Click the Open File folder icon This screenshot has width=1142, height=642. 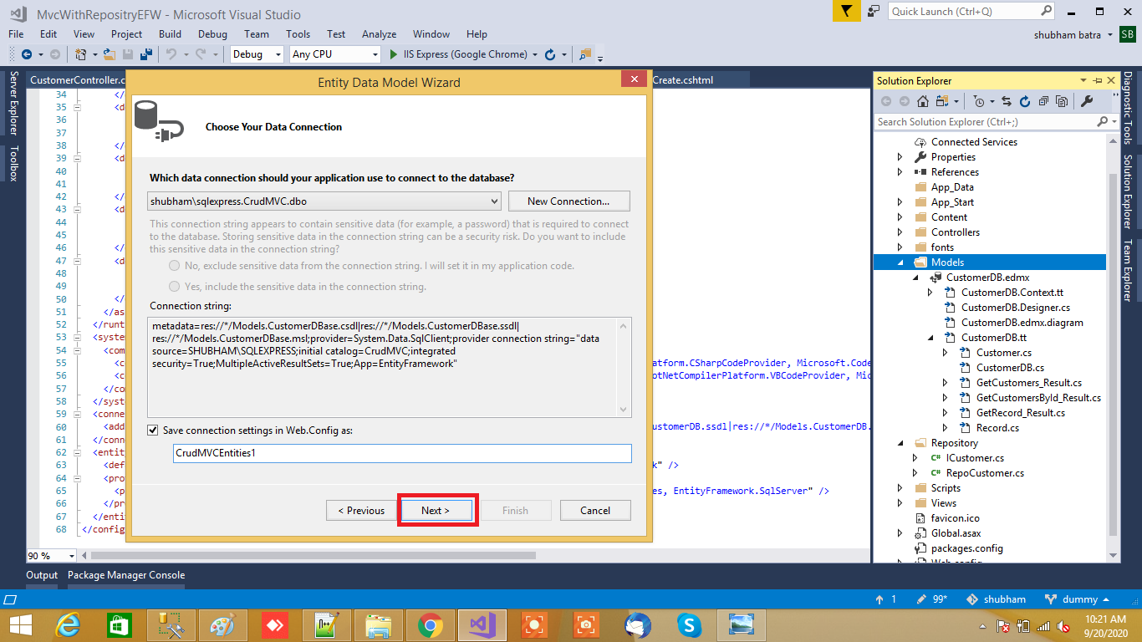(x=110, y=54)
